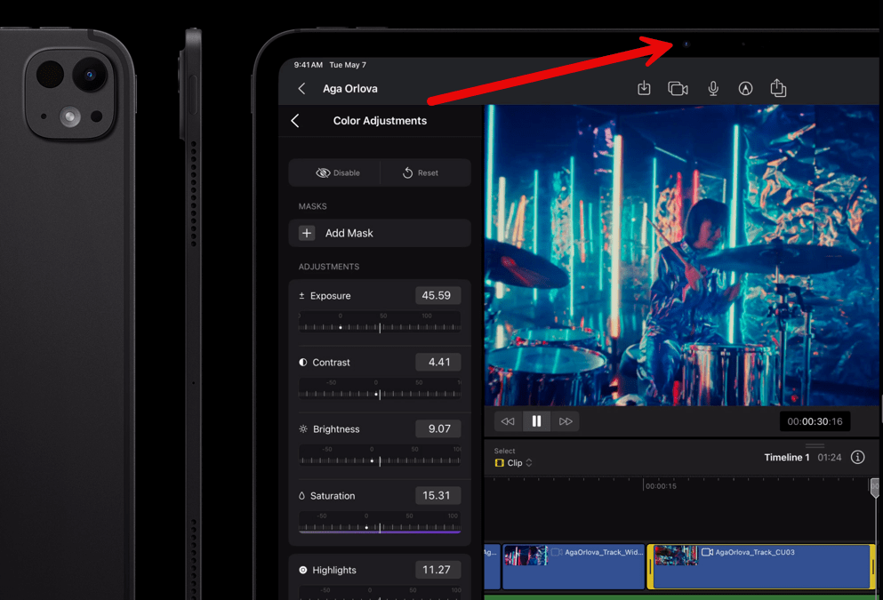Click the Highlights circle icon
This screenshot has height=600, width=883.
tap(303, 570)
